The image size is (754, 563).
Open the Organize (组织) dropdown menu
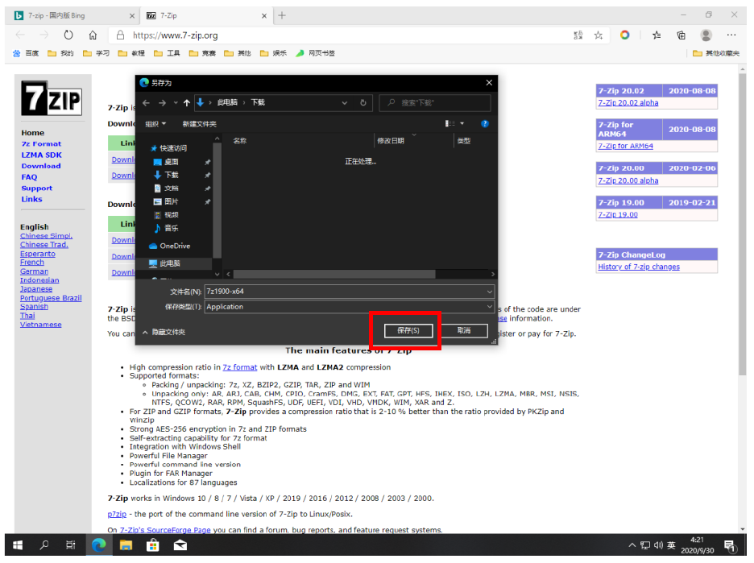point(155,124)
